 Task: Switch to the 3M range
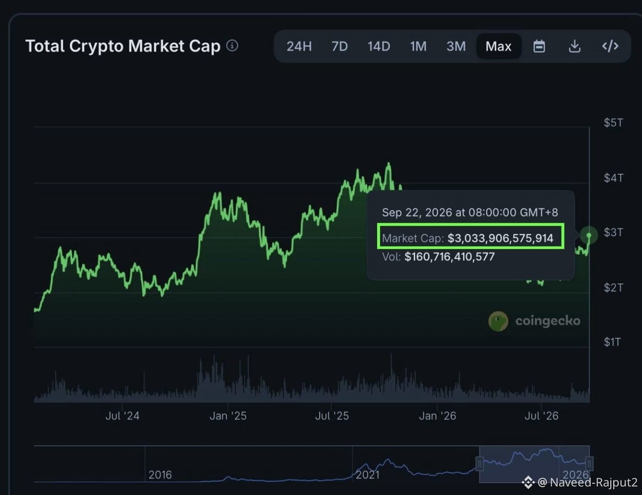click(x=456, y=46)
